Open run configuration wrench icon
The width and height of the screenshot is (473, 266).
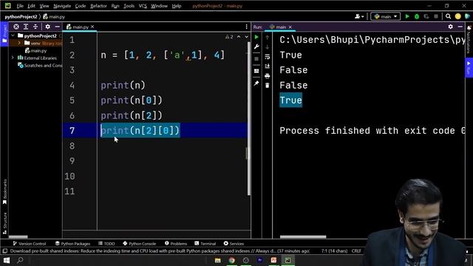256,47
